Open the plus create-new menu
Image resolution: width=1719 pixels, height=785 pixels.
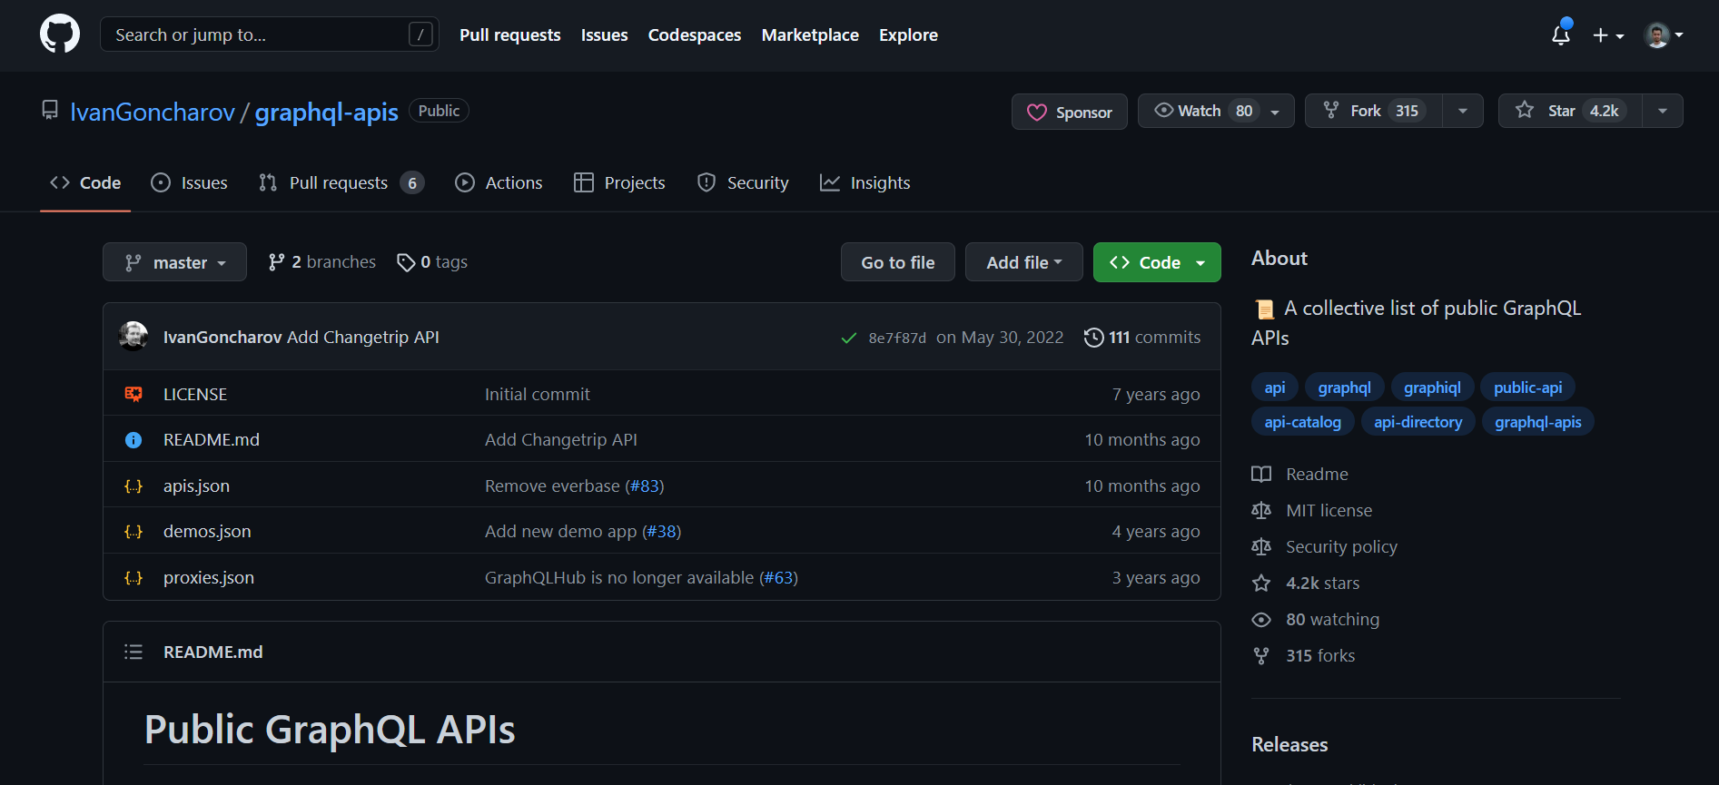1608,34
